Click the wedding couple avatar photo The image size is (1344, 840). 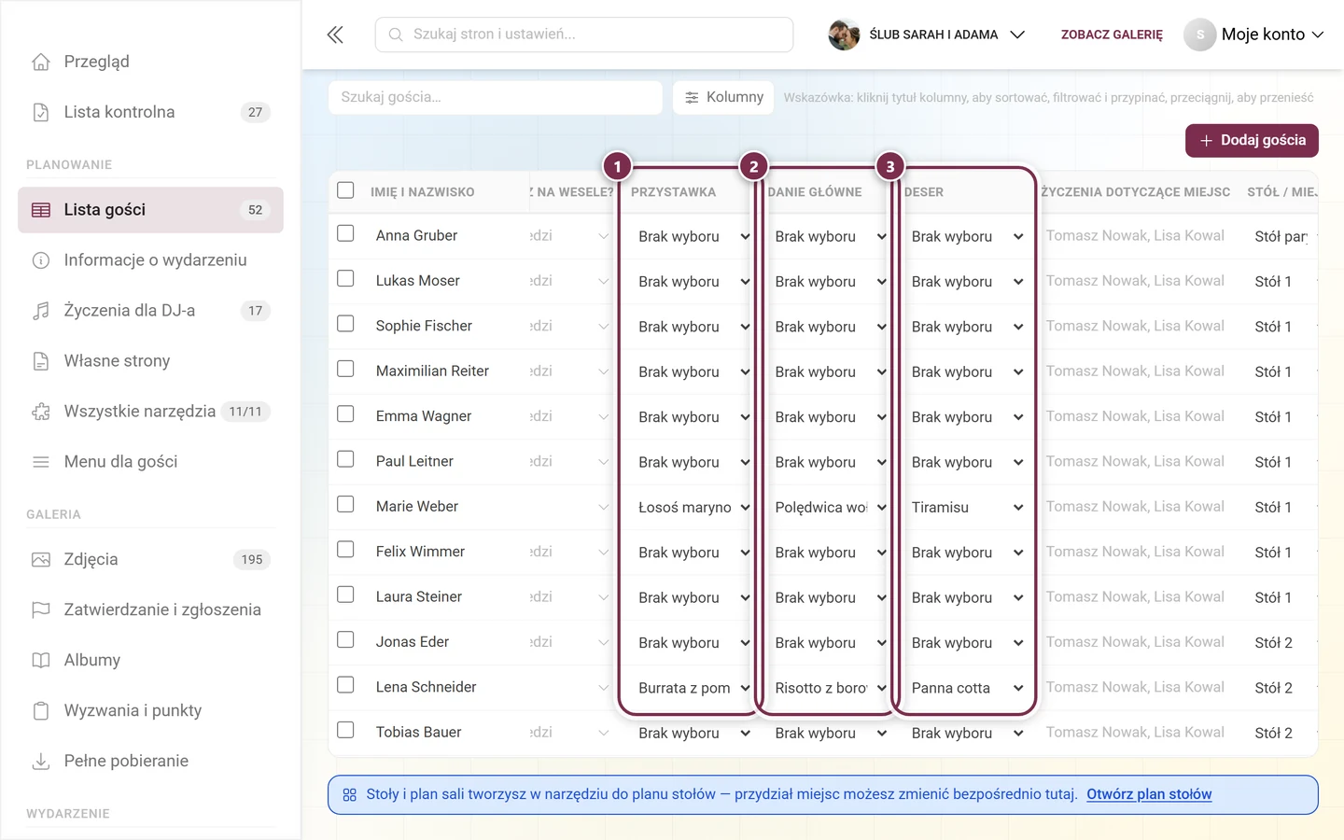point(844,35)
